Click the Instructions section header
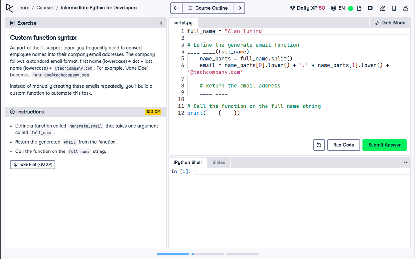The height and width of the screenshot is (259, 415). click(86, 112)
